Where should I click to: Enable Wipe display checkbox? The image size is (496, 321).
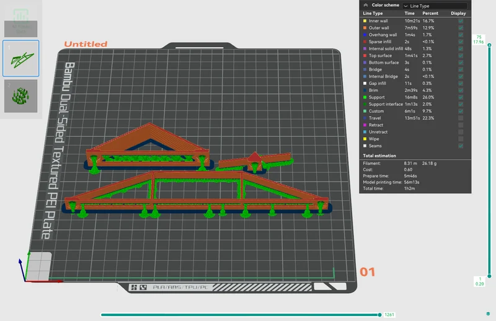461,139
